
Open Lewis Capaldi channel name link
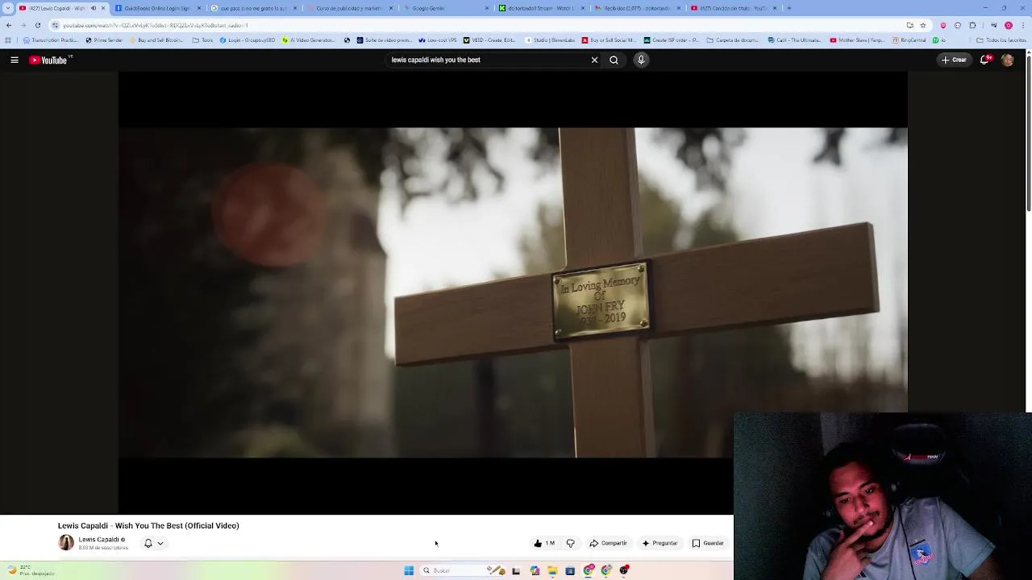(x=99, y=539)
